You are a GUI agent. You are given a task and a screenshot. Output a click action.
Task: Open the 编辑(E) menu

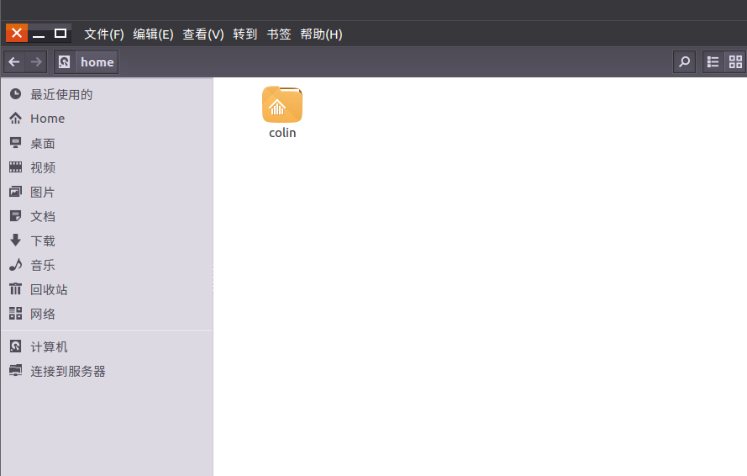(153, 34)
